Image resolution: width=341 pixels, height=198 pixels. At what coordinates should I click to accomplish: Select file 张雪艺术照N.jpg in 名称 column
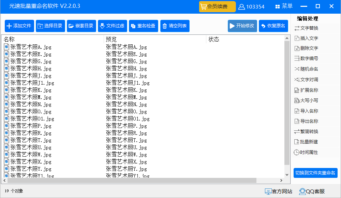tap(31, 104)
